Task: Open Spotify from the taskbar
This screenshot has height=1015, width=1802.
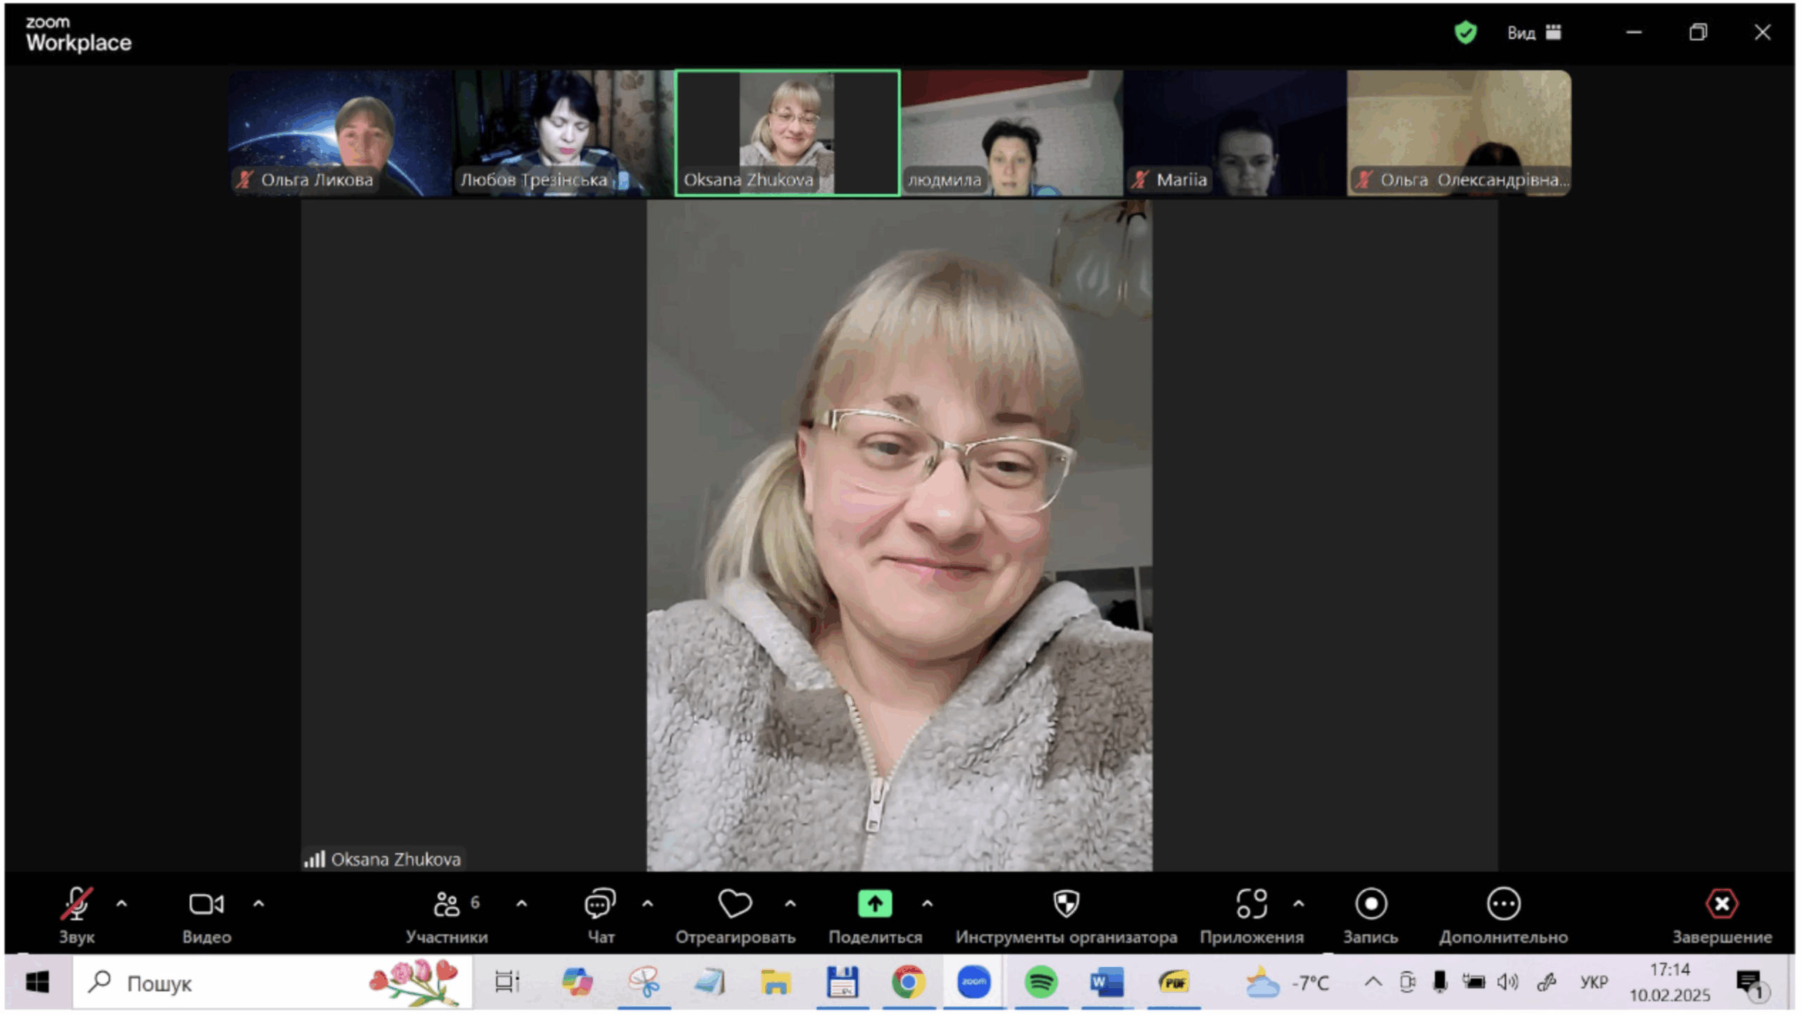Action: [x=1041, y=983]
